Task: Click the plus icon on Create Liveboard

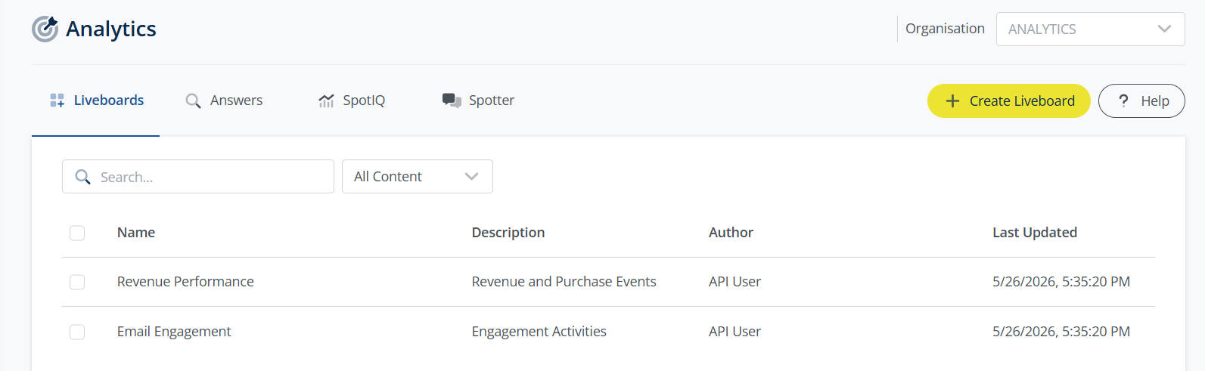Action: 952,100
